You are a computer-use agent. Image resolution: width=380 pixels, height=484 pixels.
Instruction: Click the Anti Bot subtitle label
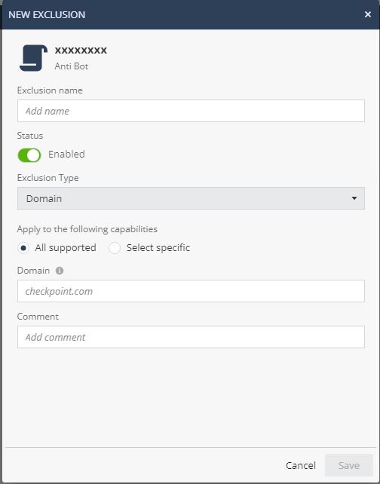coord(72,66)
